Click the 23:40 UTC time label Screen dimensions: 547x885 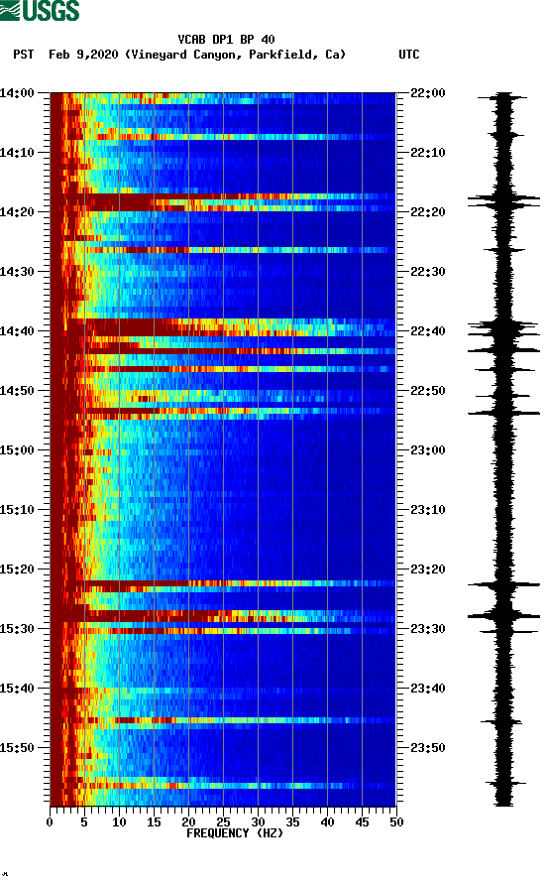(428, 689)
